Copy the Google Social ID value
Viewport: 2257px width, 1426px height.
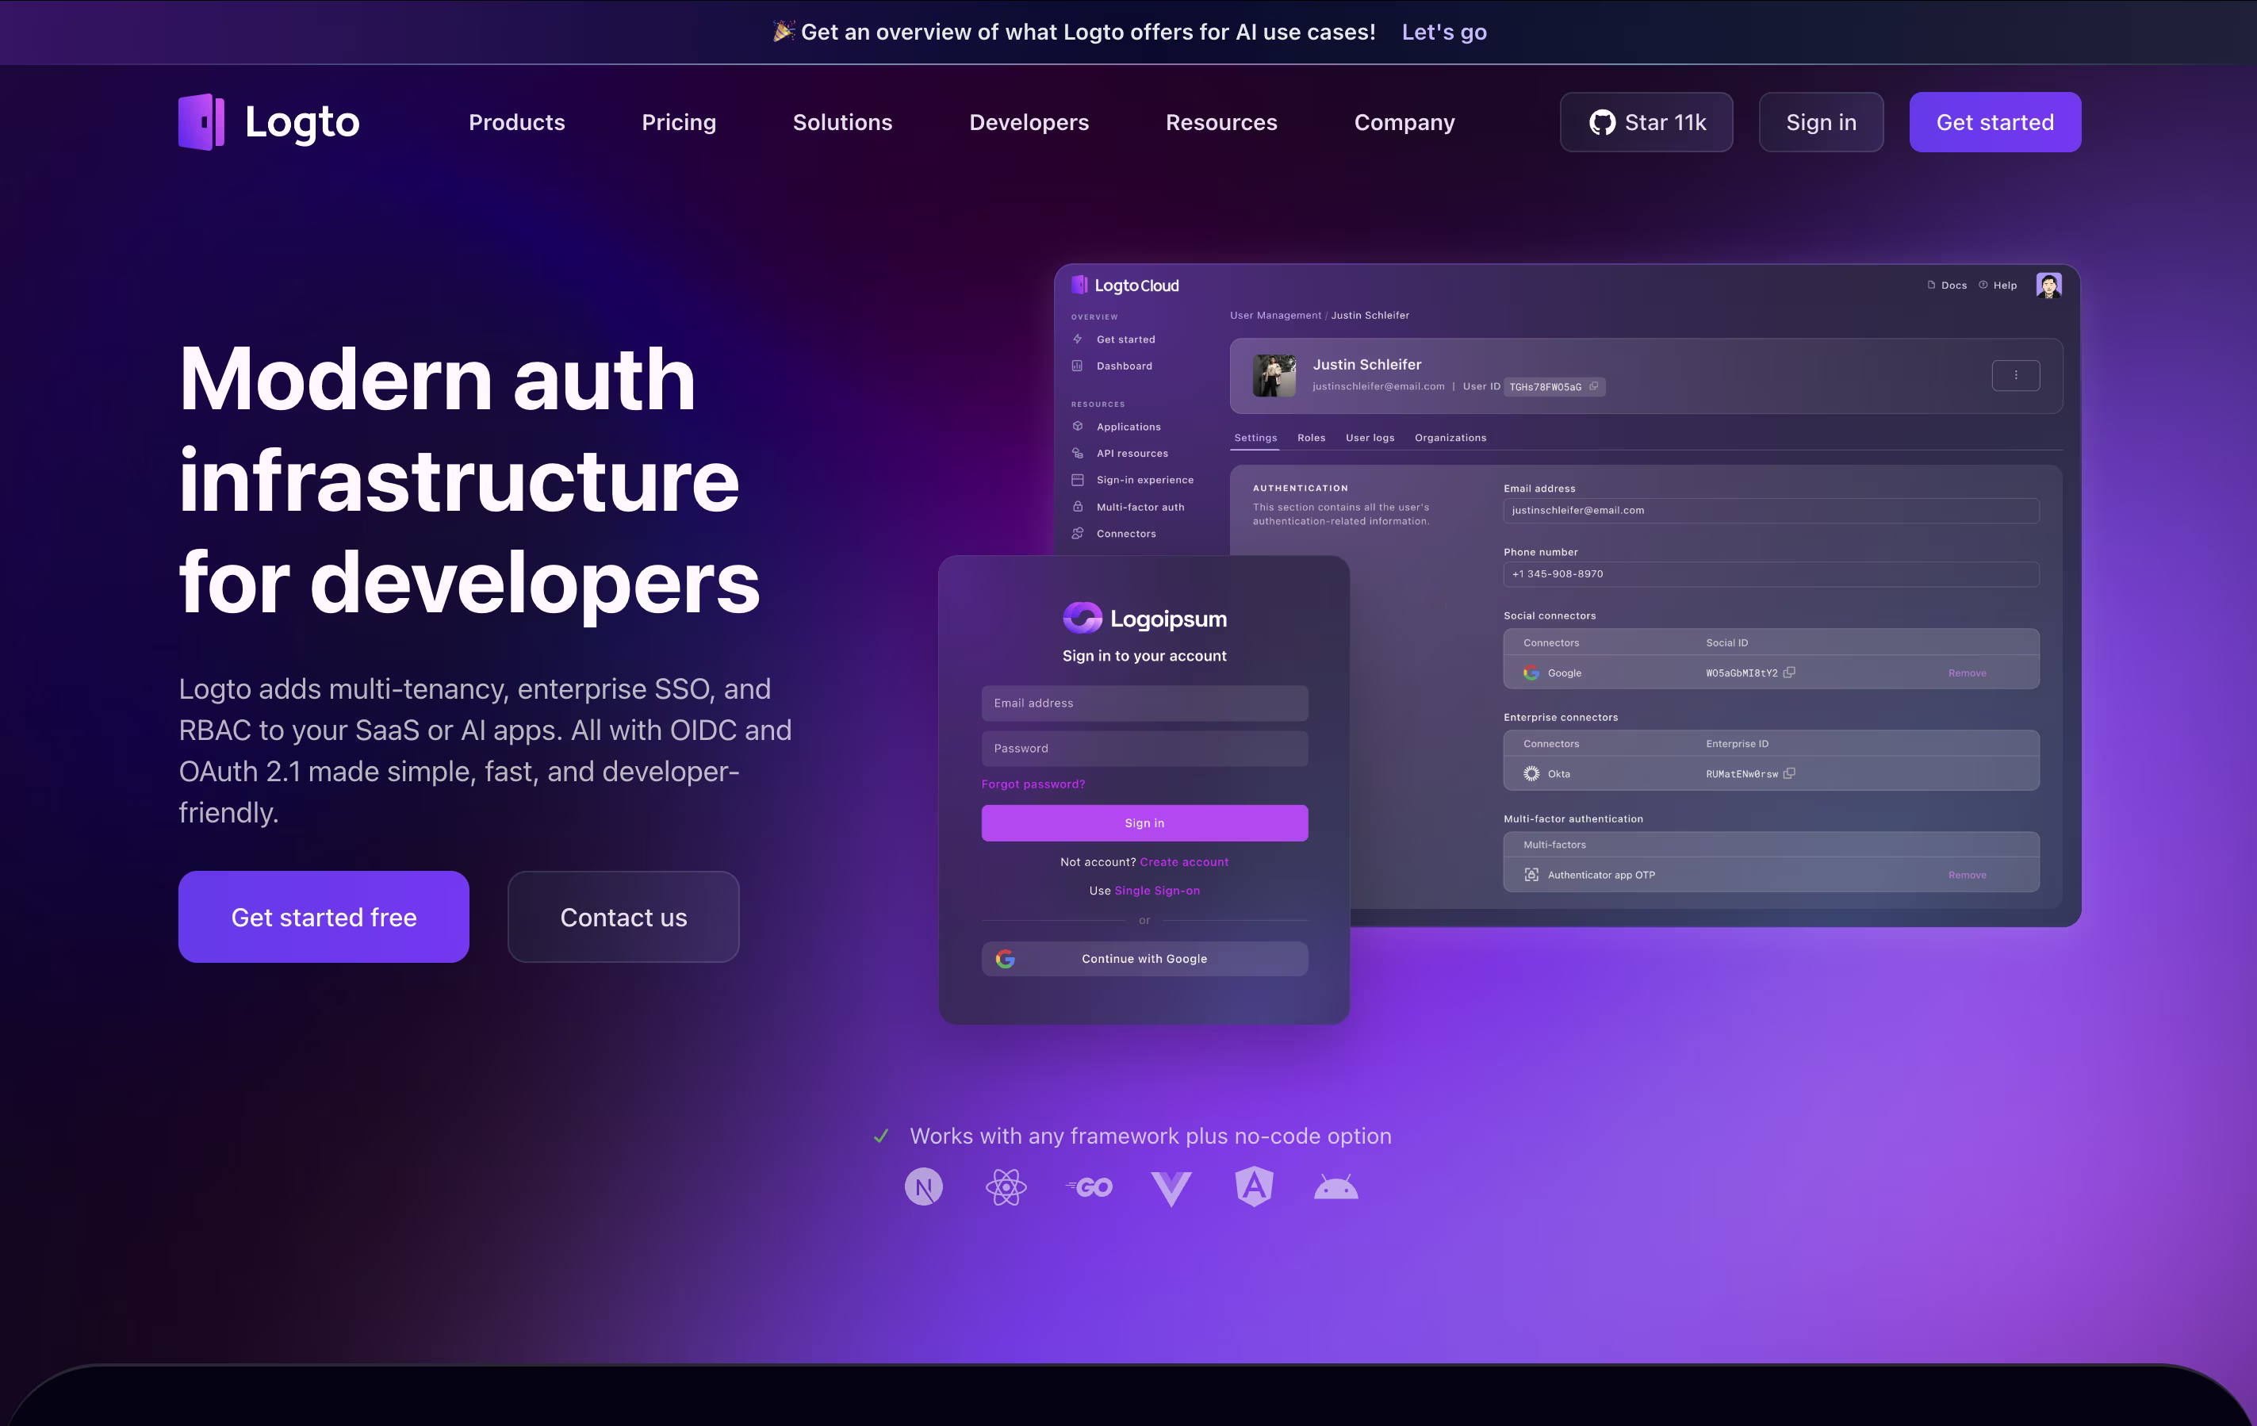point(1789,673)
